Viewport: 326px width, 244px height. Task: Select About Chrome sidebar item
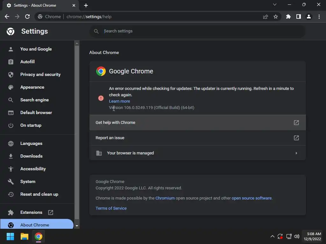[37, 224]
